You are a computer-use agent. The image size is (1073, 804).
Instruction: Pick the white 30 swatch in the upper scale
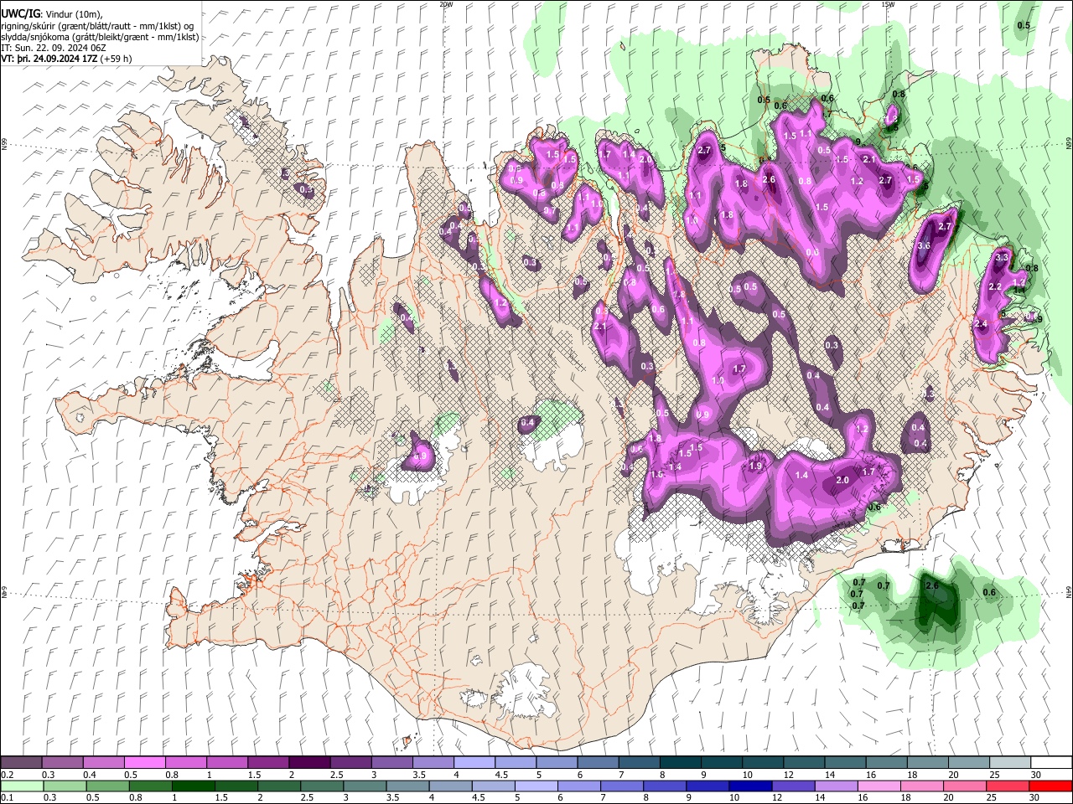coord(1050,763)
